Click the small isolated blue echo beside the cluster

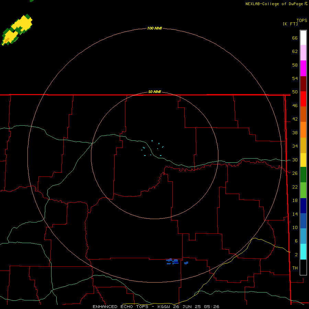click(x=186, y=263)
